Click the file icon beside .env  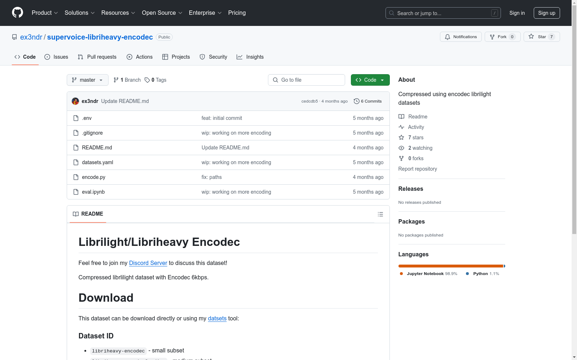(76, 118)
